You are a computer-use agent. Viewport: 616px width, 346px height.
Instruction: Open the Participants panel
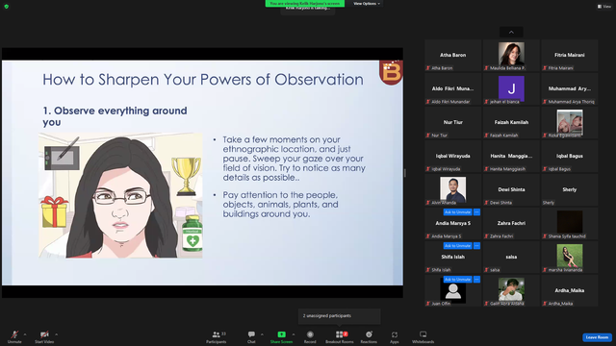pyautogui.click(x=217, y=336)
